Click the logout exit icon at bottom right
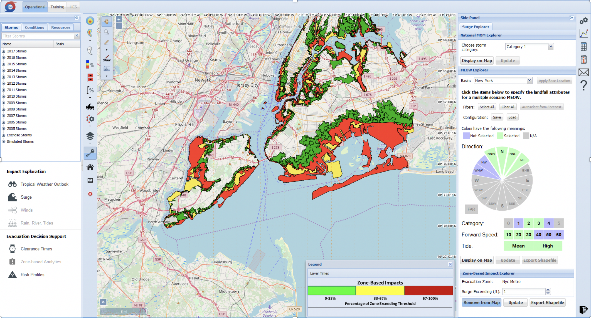Viewport: 591px width, 318px height. point(583,310)
